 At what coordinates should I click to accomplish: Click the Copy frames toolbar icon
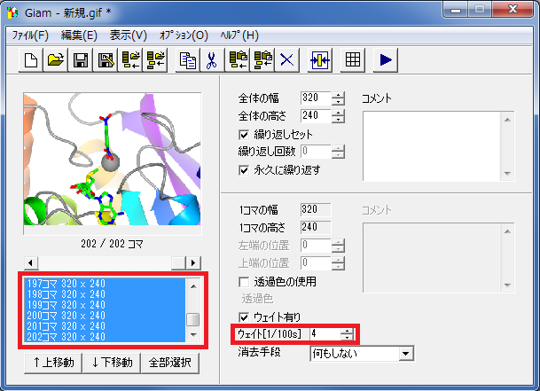coord(187,60)
